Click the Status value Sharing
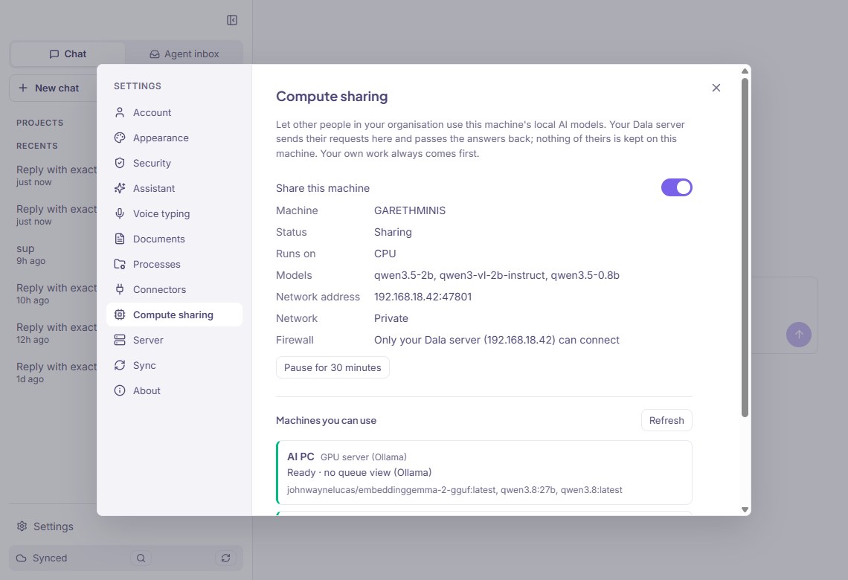 tap(394, 232)
